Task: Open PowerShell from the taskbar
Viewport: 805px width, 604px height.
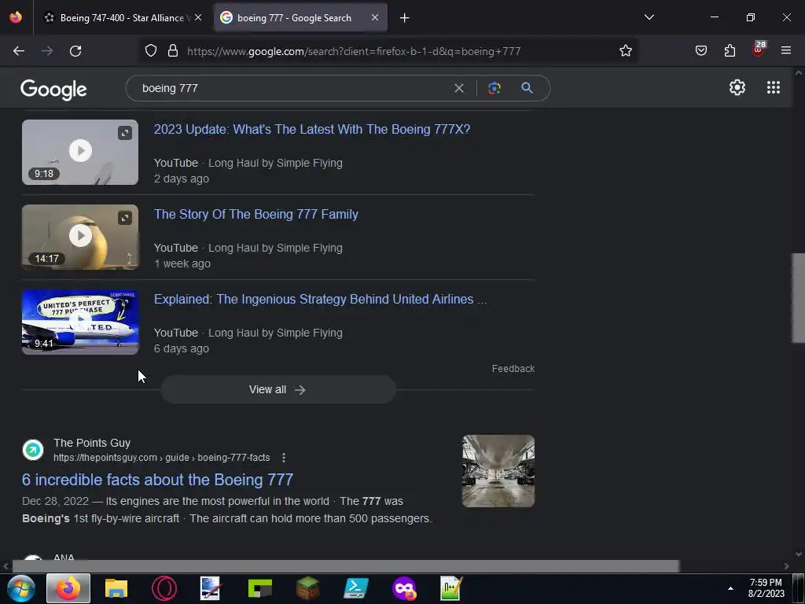Action: pyautogui.click(x=356, y=588)
